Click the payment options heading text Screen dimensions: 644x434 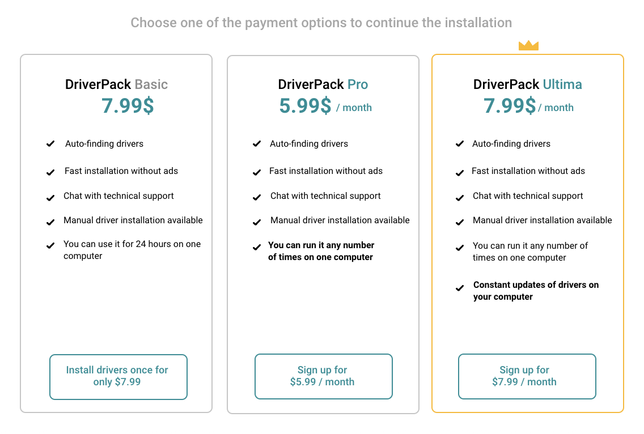click(x=321, y=23)
